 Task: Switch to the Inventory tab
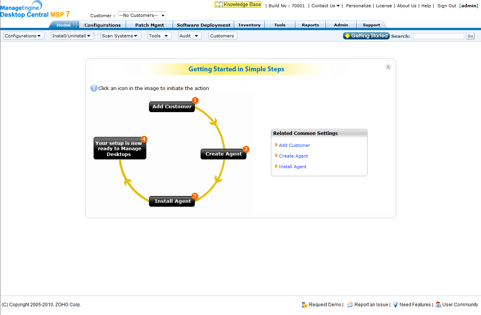pyautogui.click(x=249, y=25)
